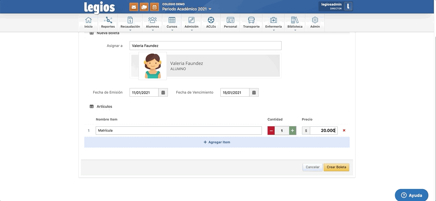Click the Cancelar button

point(313,167)
